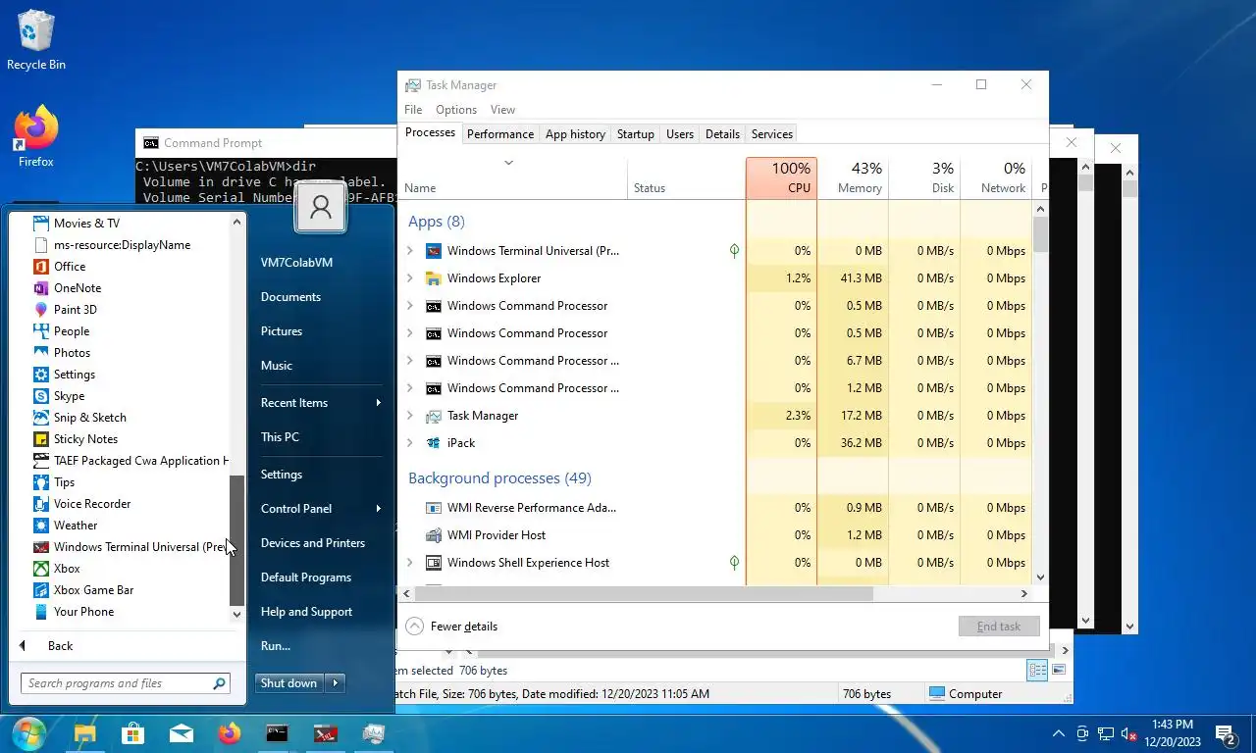This screenshot has width=1256, height=753.
Task: Open Sticky Notes from the programs list
Action: (85, 439)
